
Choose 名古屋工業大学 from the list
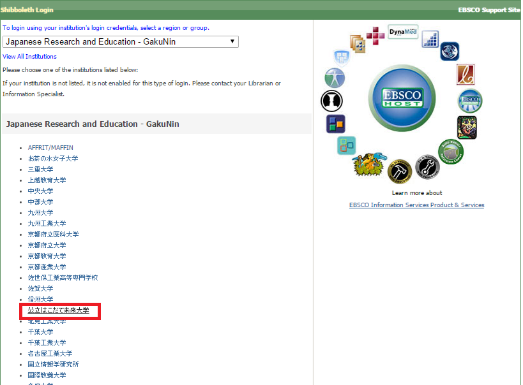tap(50, 354)
